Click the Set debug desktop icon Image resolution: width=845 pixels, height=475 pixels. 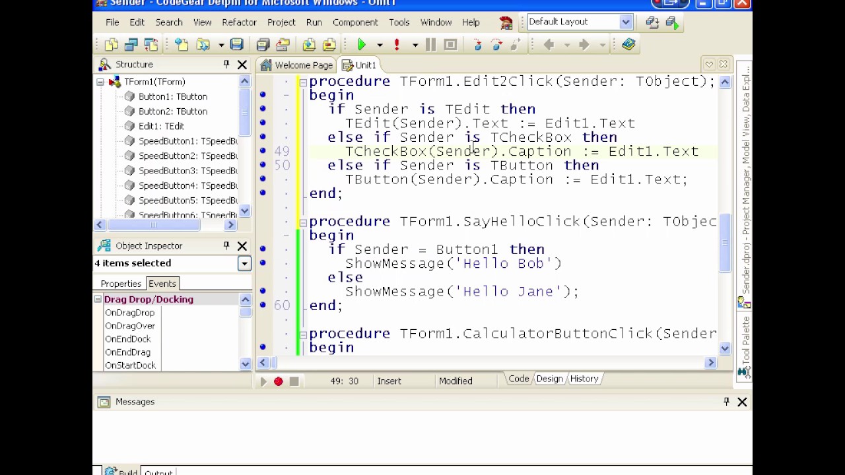pos(672,22)
